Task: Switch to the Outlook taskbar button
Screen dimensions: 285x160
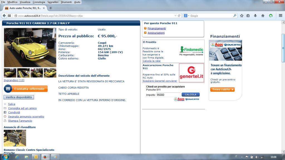Action: 36,157
